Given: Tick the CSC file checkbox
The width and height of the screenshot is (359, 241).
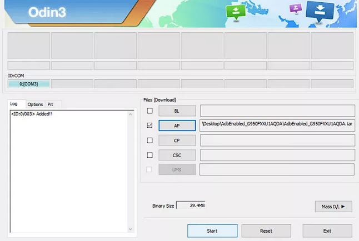Looking at the screenshot, I should pos(149,155).
